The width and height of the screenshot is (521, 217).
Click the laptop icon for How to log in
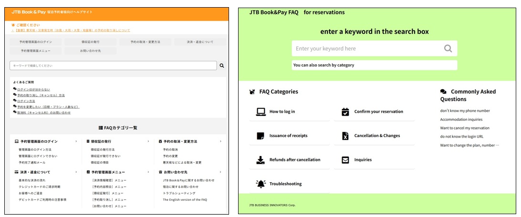coord(261,112)
